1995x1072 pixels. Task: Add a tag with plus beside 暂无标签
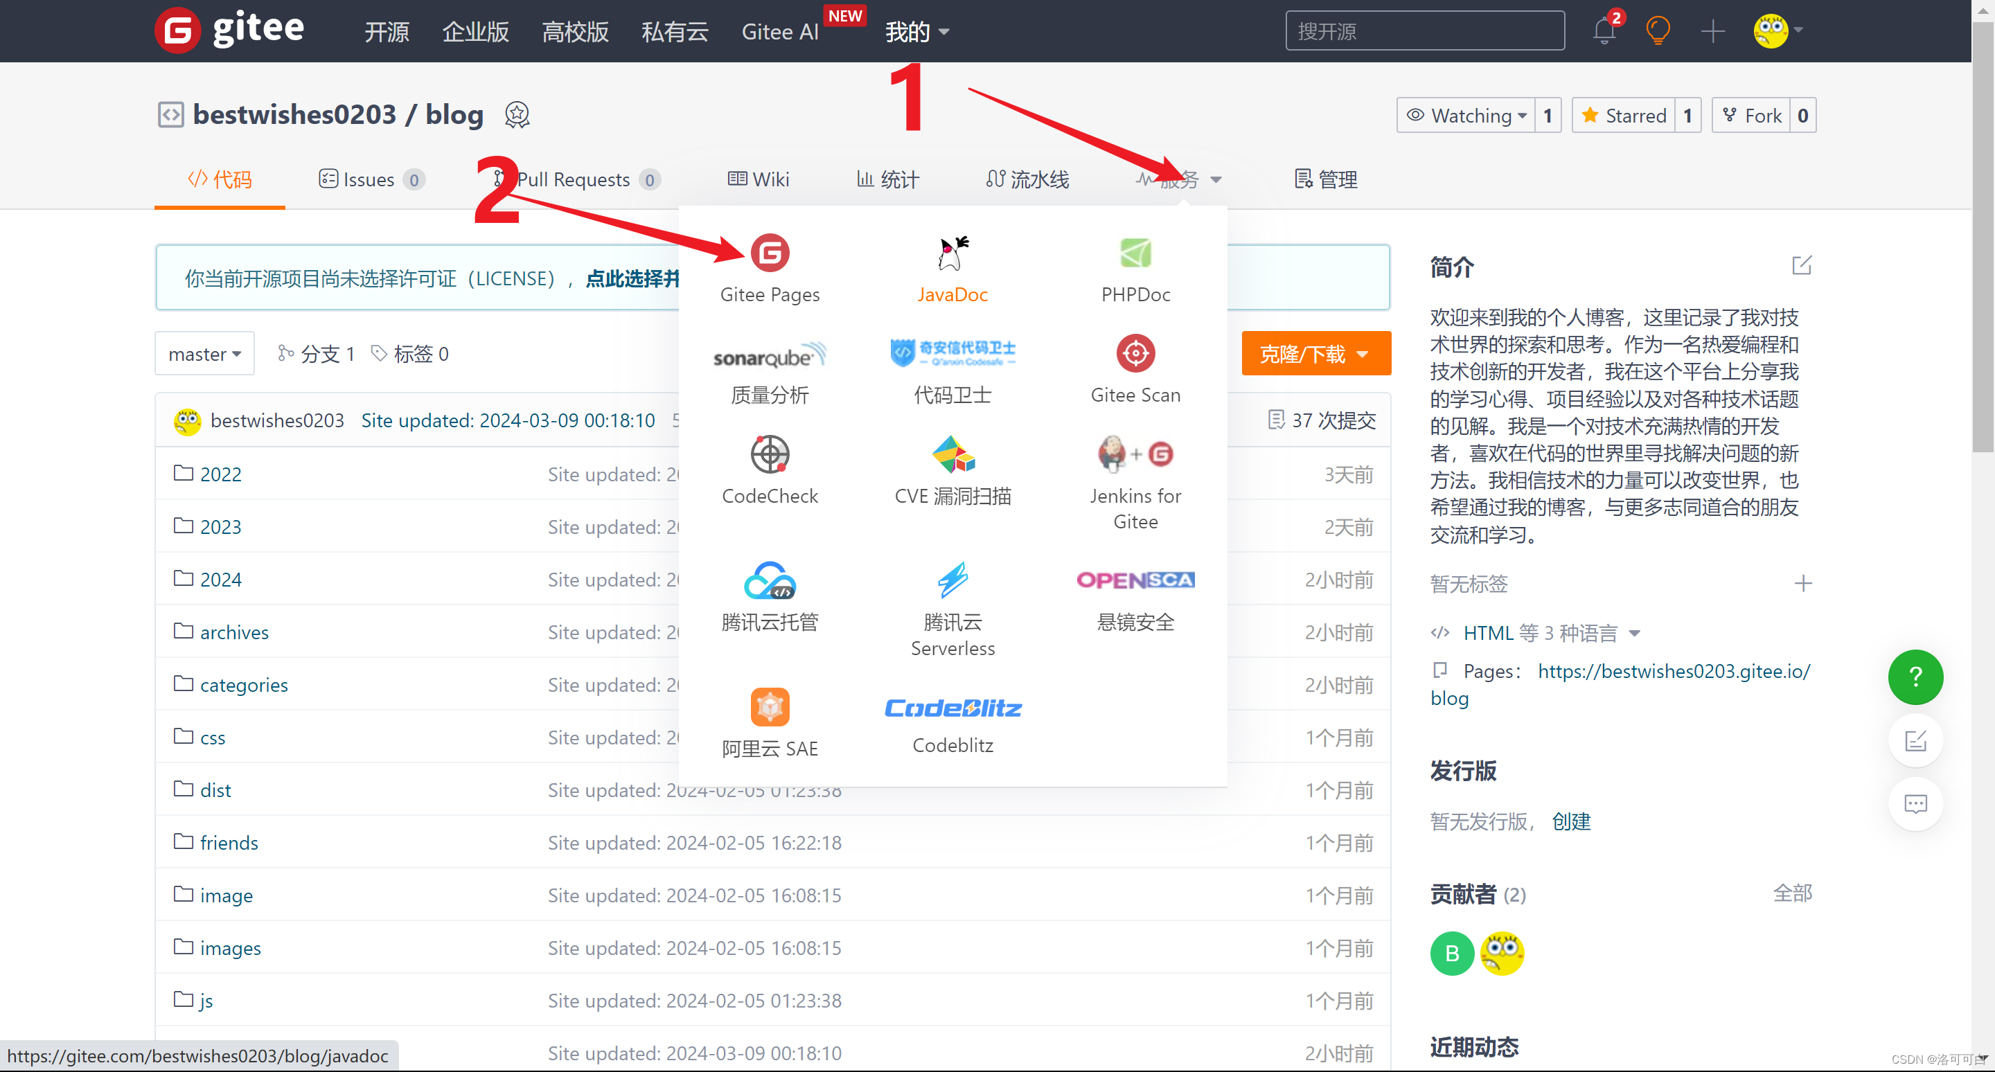pyautogui.click(x=1802, y=583)
